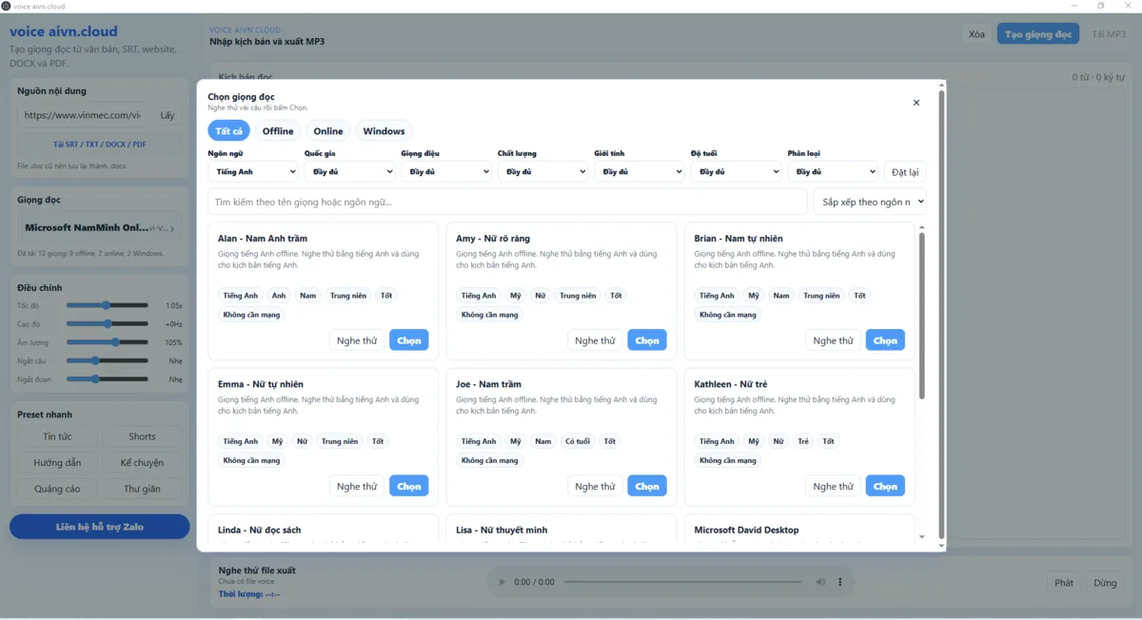Click the URL input field

(x=82, y=115)
